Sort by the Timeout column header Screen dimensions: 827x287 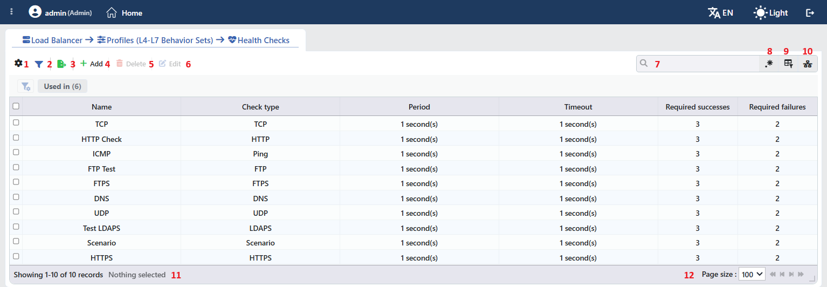578,107
